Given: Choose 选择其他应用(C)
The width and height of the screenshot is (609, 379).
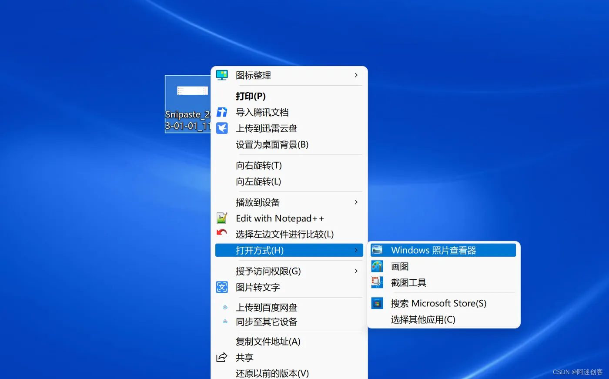Looking at the screenshot, I should 443,319.
